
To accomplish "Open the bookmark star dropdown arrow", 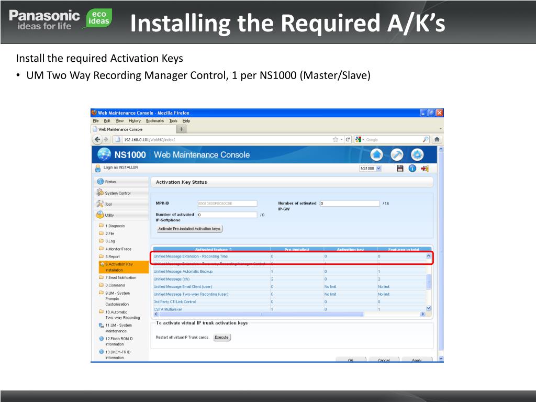I will (x=341, y=139).
